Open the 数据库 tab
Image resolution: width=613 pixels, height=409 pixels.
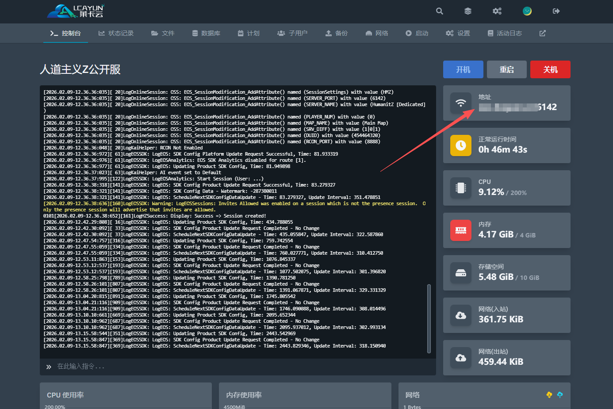click(206, 33)
